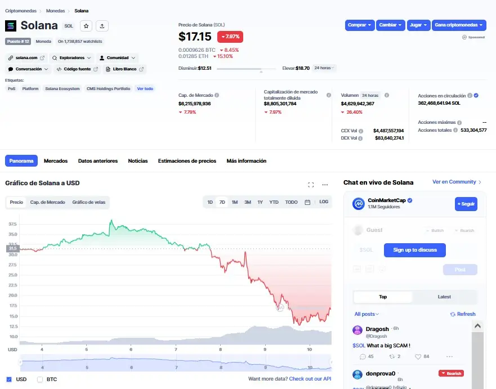The image size is (496, 389).
Task: Open Cambiar dropdown
Action: pyautogui.click(x=390, y=25)
